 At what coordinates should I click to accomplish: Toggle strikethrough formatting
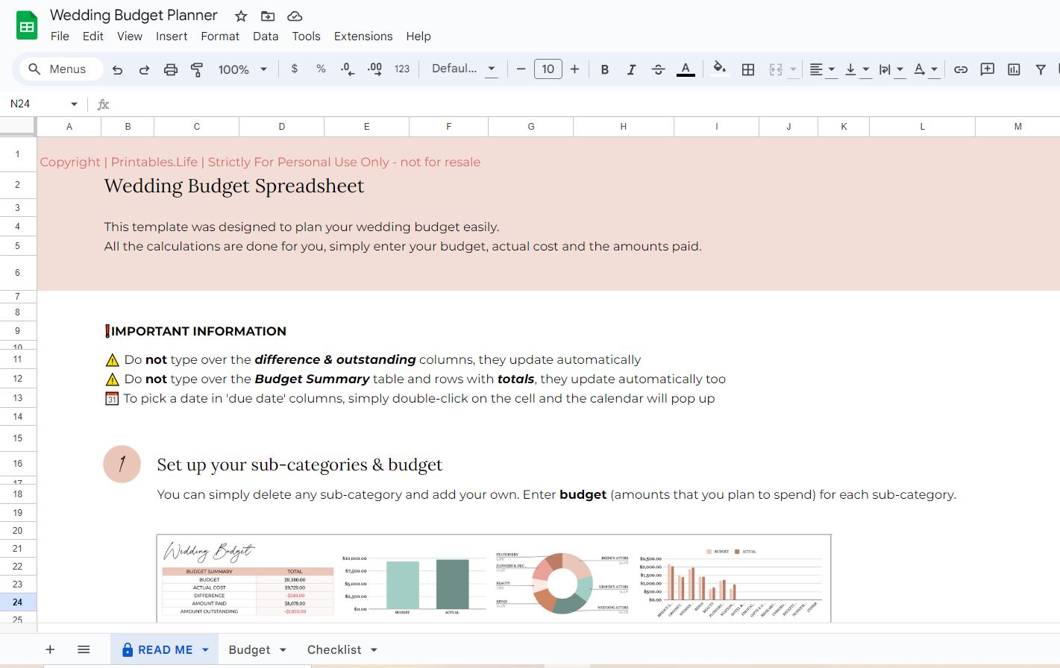(658, 69)
